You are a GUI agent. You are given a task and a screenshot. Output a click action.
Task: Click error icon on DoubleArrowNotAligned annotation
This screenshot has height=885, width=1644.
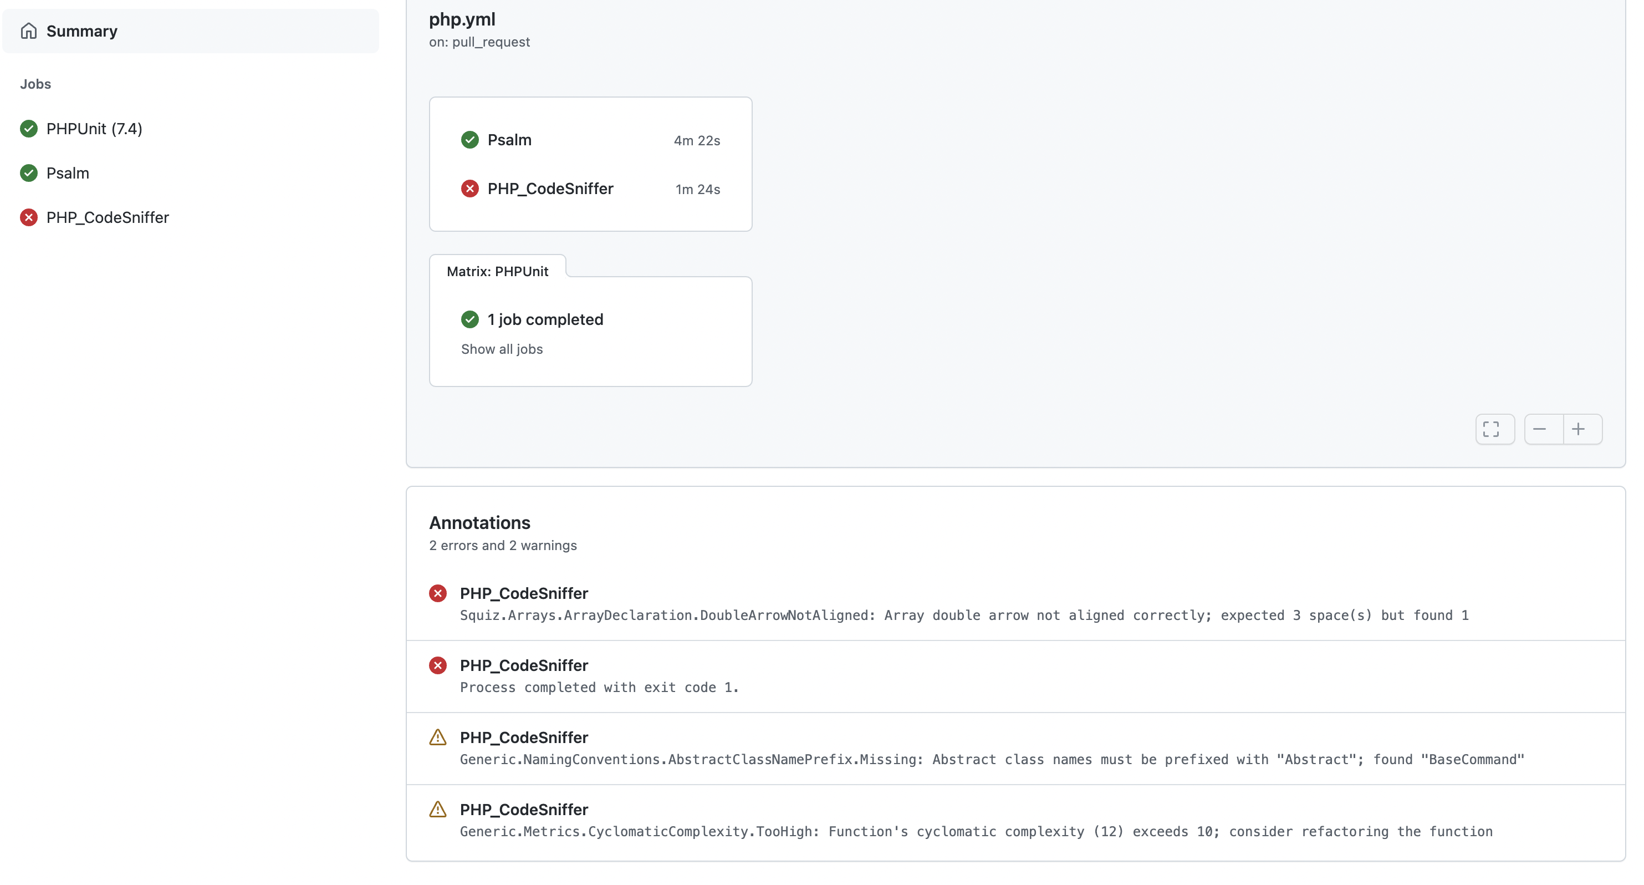click(x=438, y=593)
